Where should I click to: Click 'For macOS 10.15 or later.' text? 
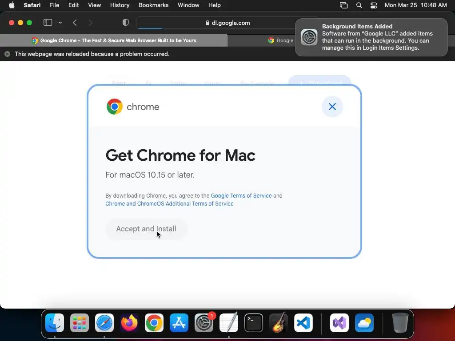(x=150, y=175)
